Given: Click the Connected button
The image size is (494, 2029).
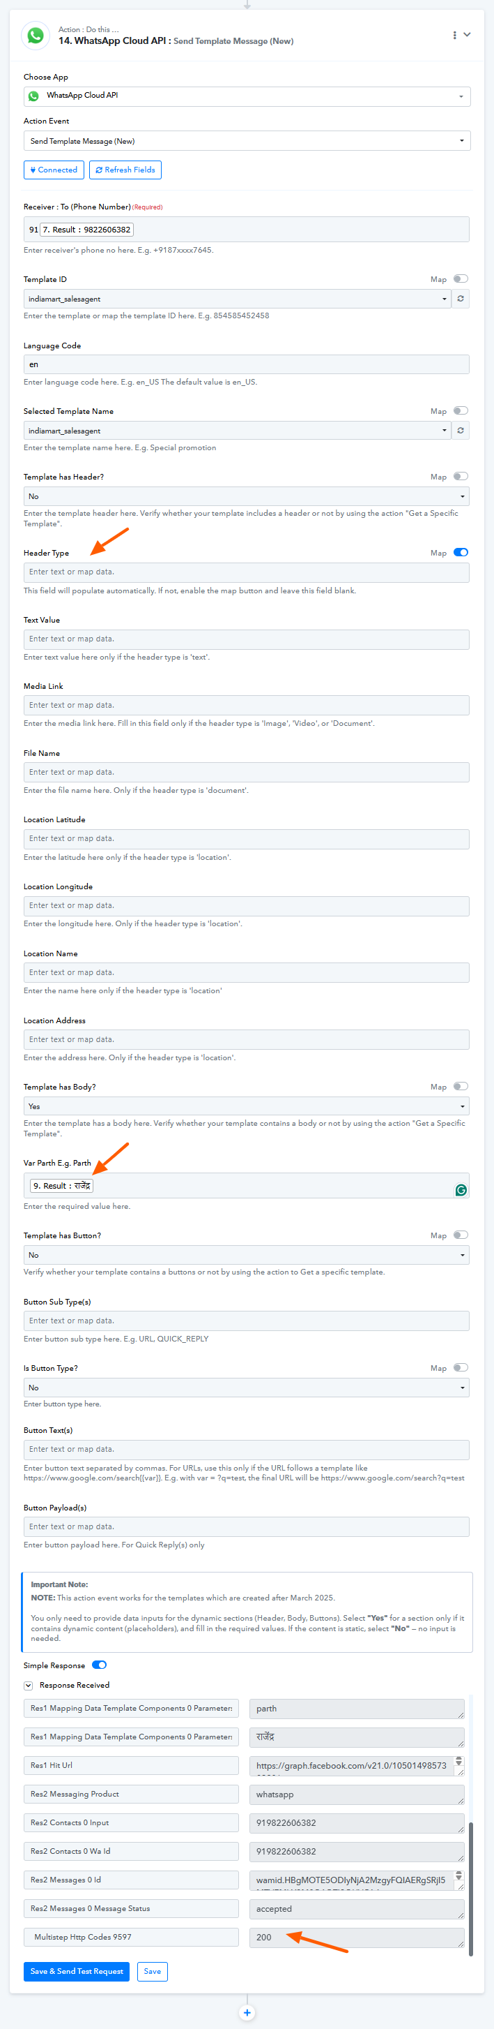Looking at the screenshot, I should coord(54,170).
